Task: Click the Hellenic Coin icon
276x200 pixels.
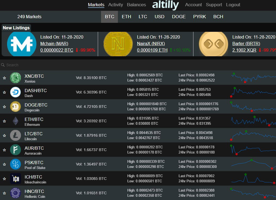Action: click(15, 193)
